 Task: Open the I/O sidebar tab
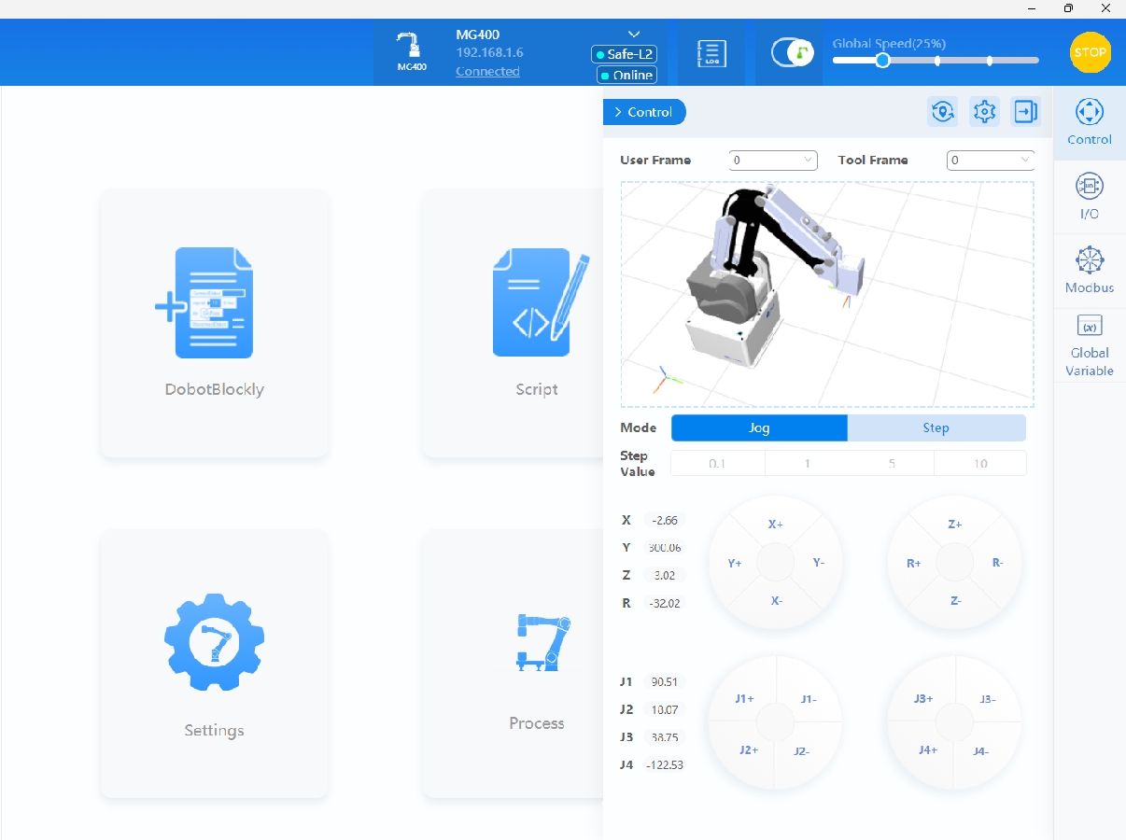[x=1090, y=196]
